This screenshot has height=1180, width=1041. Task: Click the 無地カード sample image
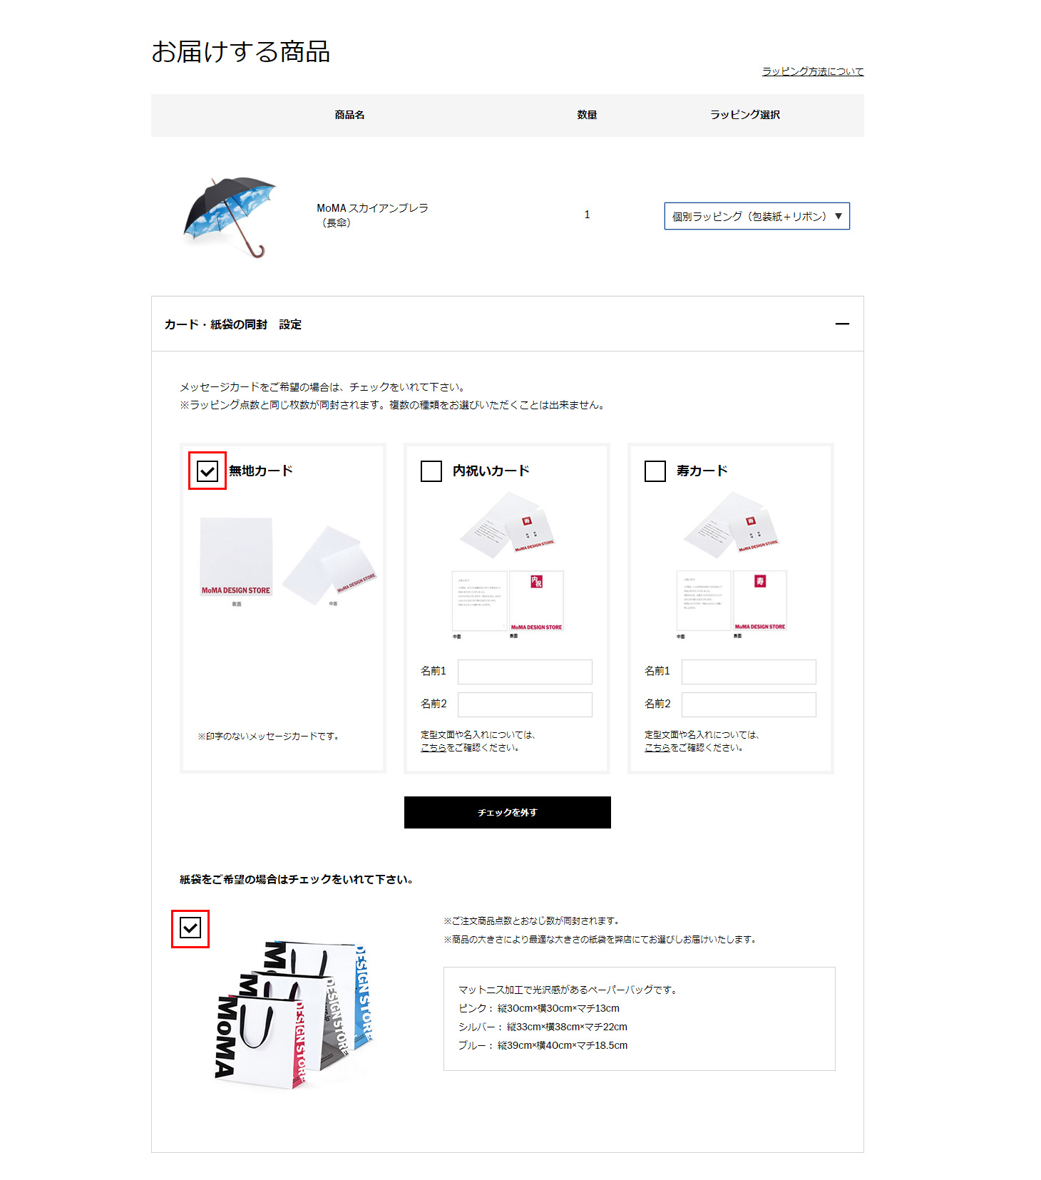(288, 563)
